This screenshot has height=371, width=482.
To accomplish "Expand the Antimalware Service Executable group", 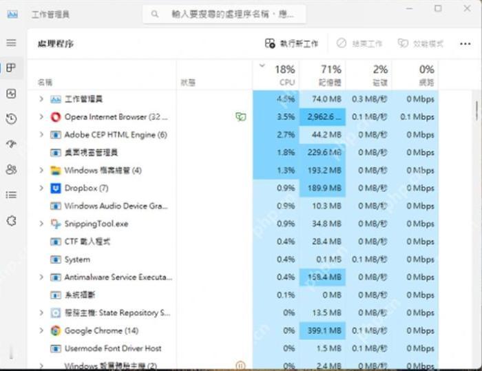I will (41, 277).
